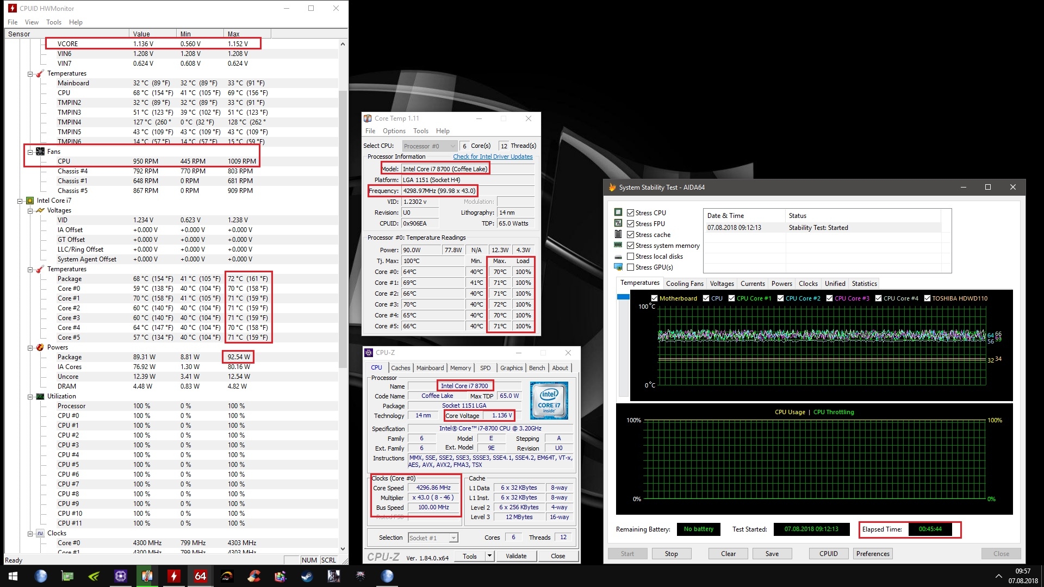The height and width of the screenshot is (587, 1044).
Task: Enable the Stress local disks checkbox
Action: coord(631,257)
